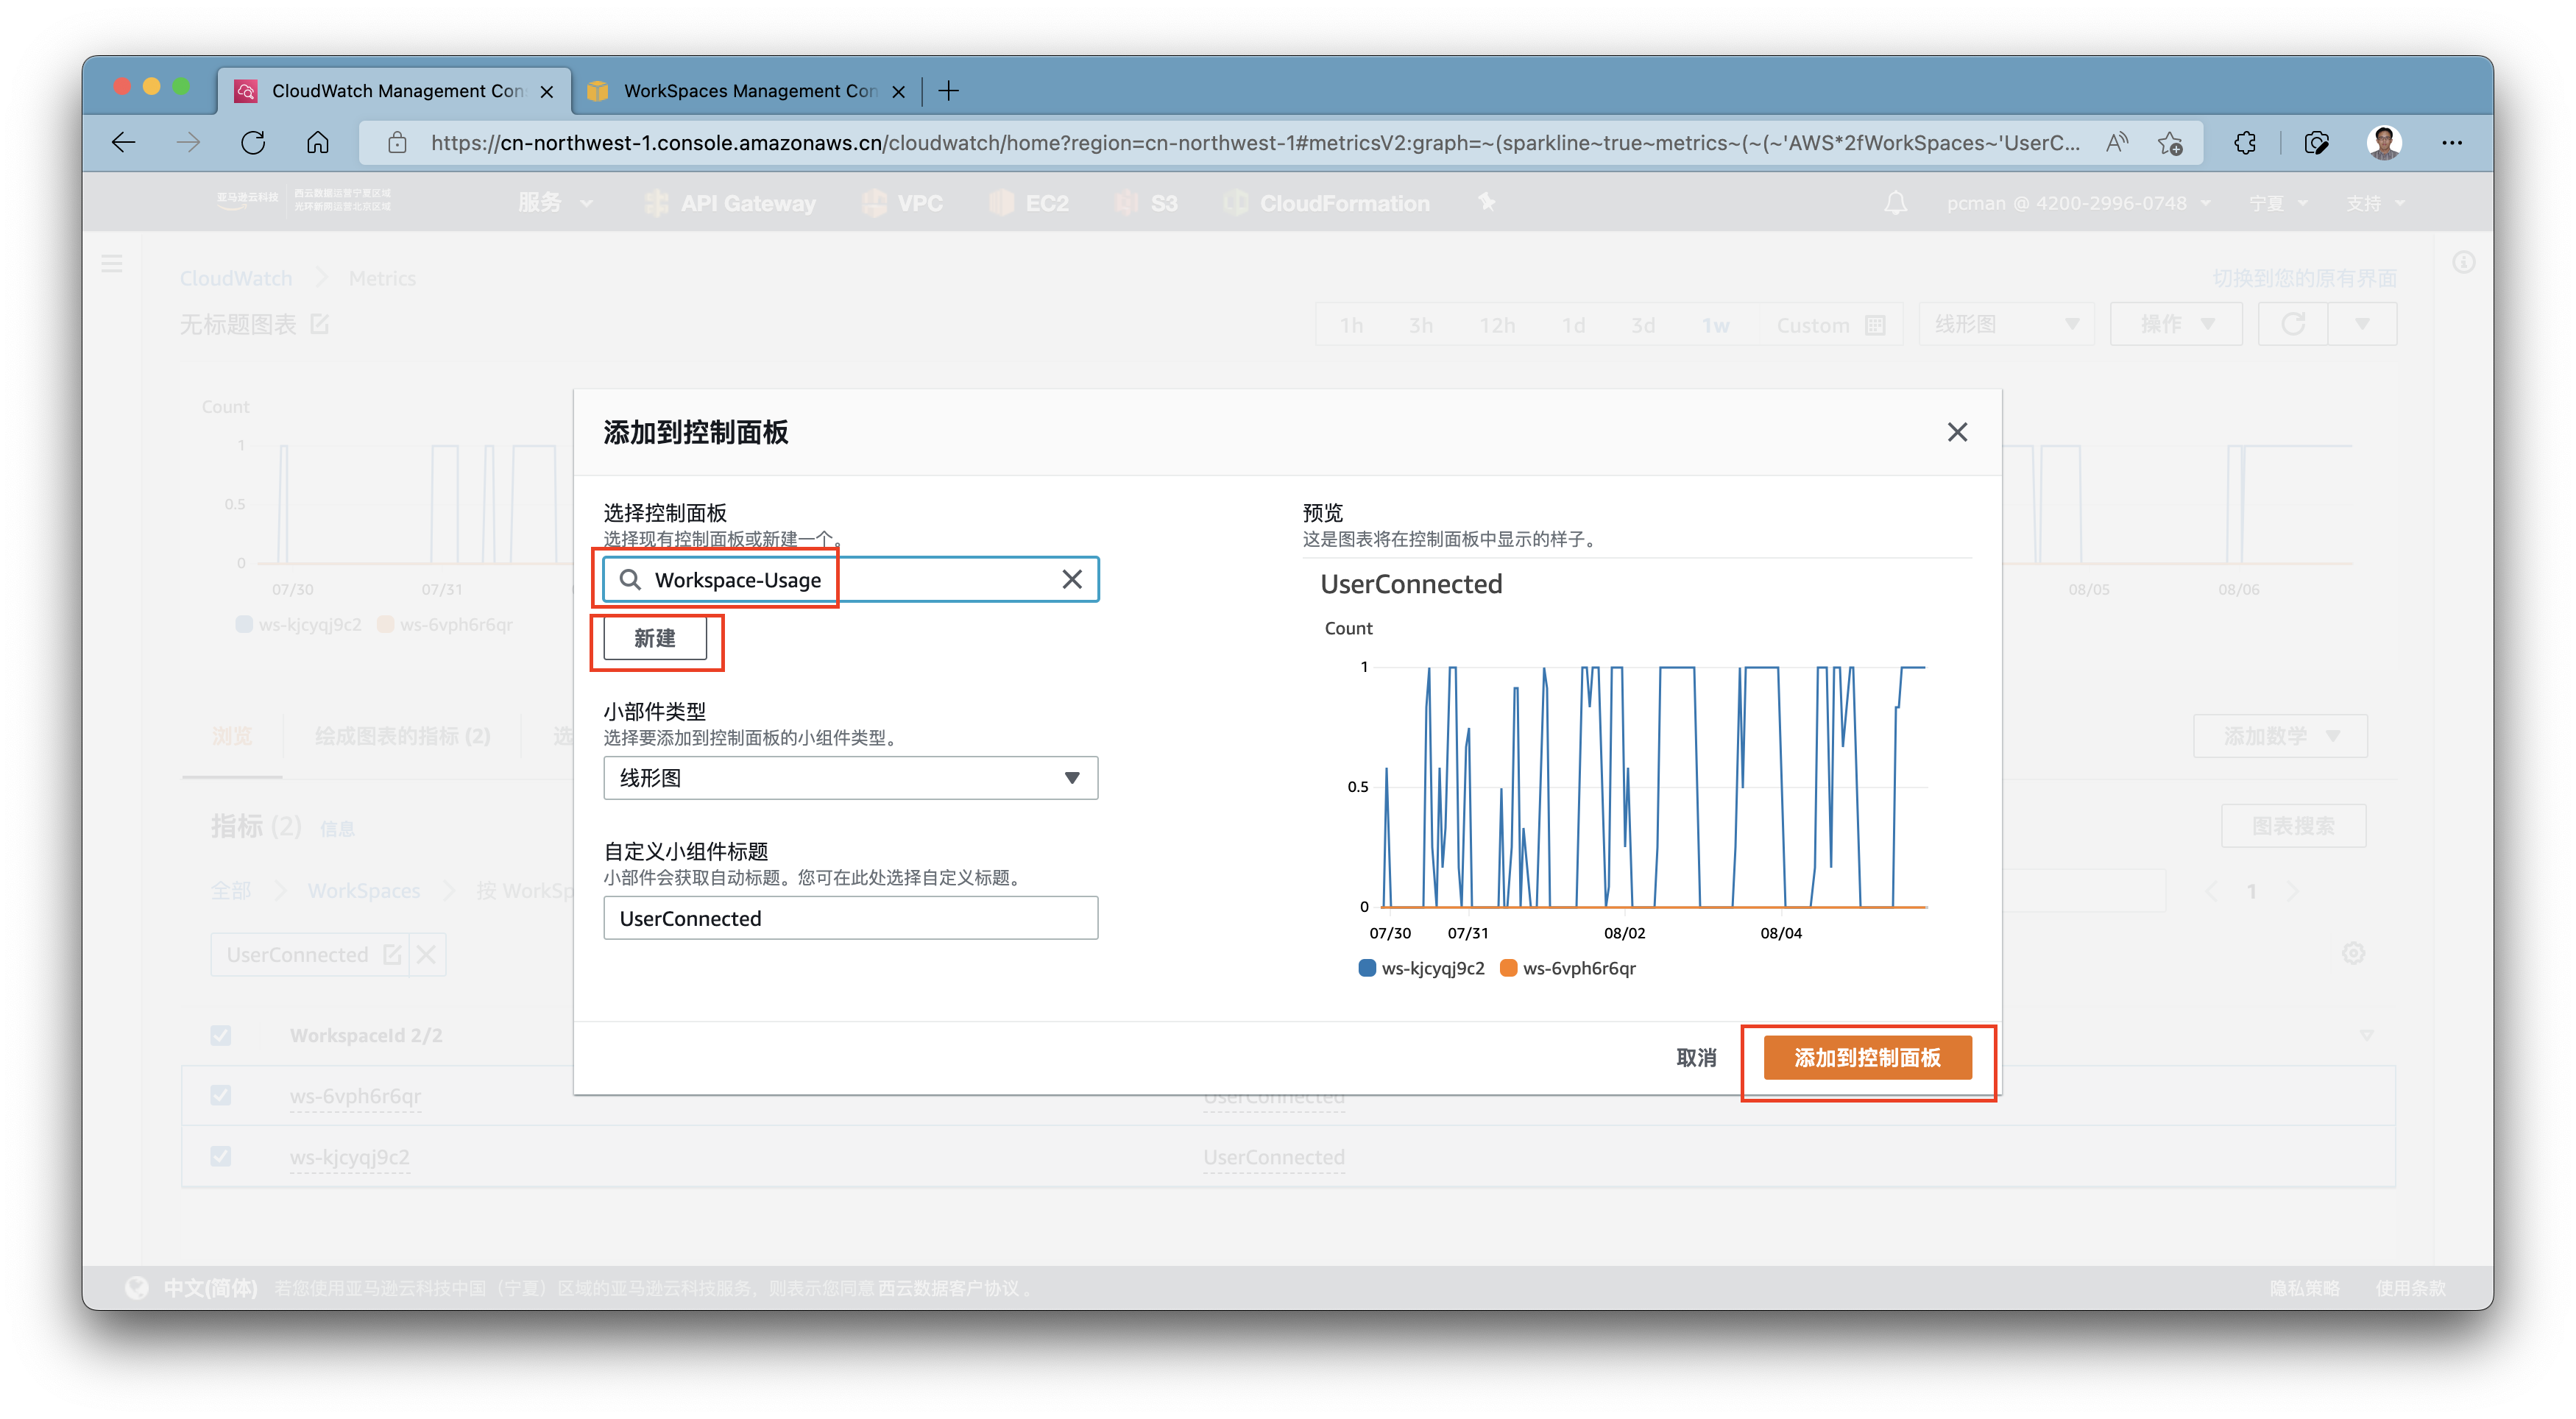Image resolution: width=2576 pixels, height=1419 pixels.
Task: Click the CloudWatch breadcrumb link
Action: [236, 278]
